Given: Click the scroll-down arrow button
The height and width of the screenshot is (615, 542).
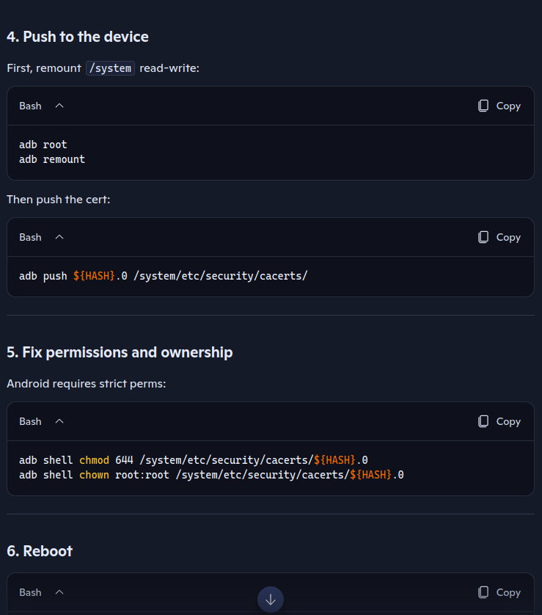Looking at the screenshot, I should pos(271,599).
